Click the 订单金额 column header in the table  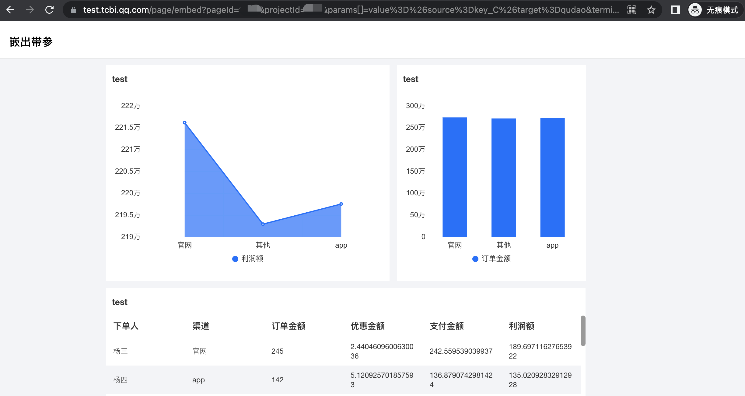pos(288,326)
